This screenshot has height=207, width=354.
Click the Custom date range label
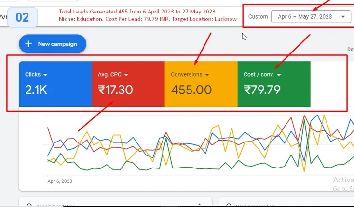pyautogui.click(x=258, y=17)
